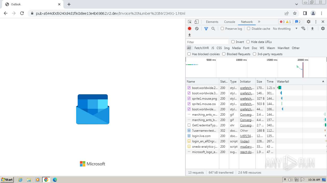Viewport: 327px width, 183px height.
Task: Filter requests by Wasm
Action: tap(271, 48)
